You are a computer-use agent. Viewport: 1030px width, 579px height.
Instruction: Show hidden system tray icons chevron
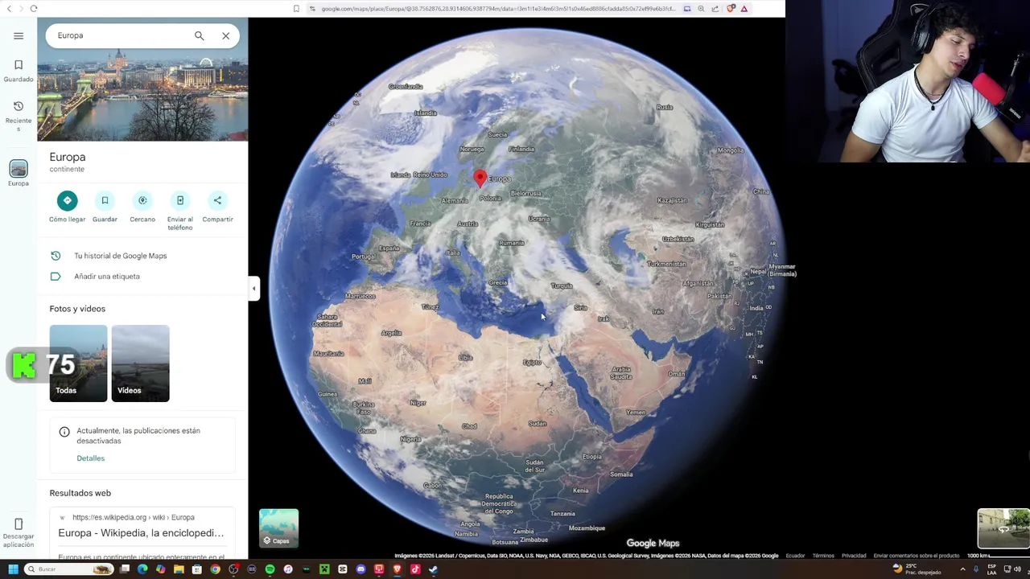pos(962,569)
